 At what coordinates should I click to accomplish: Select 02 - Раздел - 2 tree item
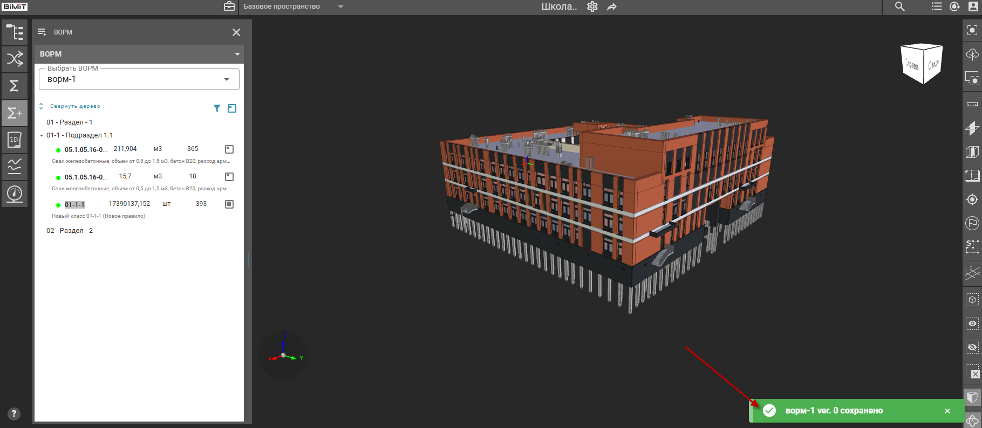tap(70, 231)
